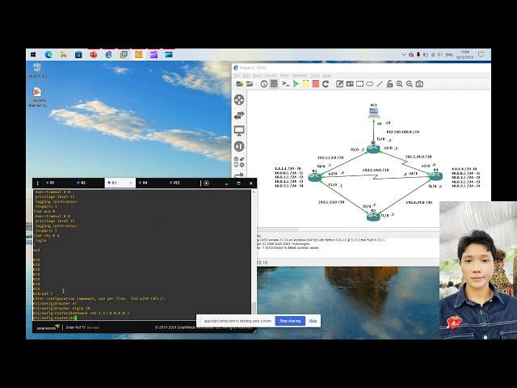This screenshot has height=388, width=517.
Task: Click the New project icon in GNS3 toolbar
Action: (x=239, y=84)
